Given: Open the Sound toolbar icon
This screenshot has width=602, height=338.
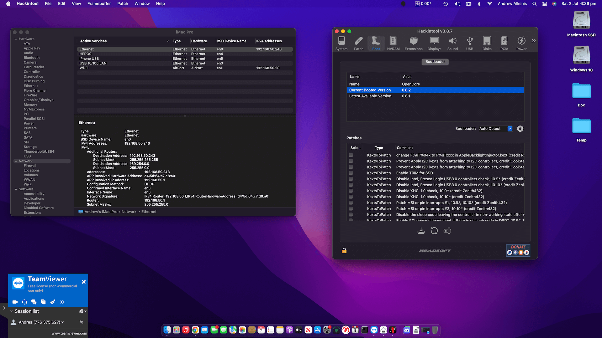Looking at the screenshot, I should point(452,43).
